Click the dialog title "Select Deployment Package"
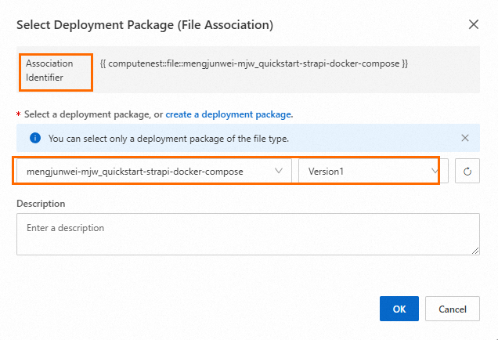The image size is (498, 340). (145, 25)
